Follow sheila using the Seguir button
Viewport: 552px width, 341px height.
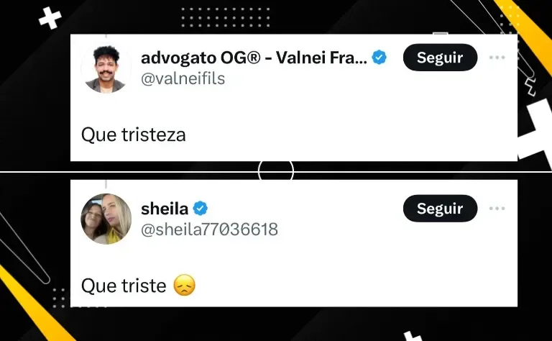pyautogui.click(x=440, y=209)
